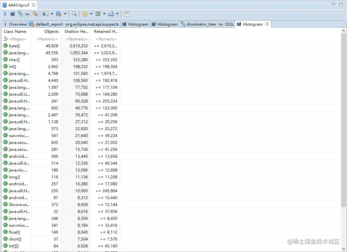
Task: Click the Numeric filter under Retained Heap
Action: 106,39
